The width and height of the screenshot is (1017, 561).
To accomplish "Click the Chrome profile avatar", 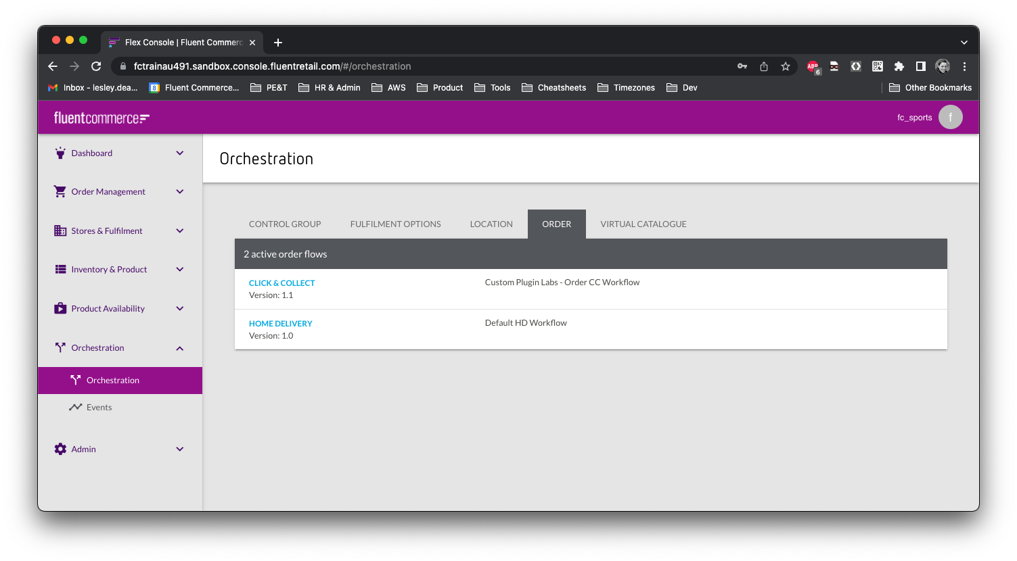I will point(943,66).
